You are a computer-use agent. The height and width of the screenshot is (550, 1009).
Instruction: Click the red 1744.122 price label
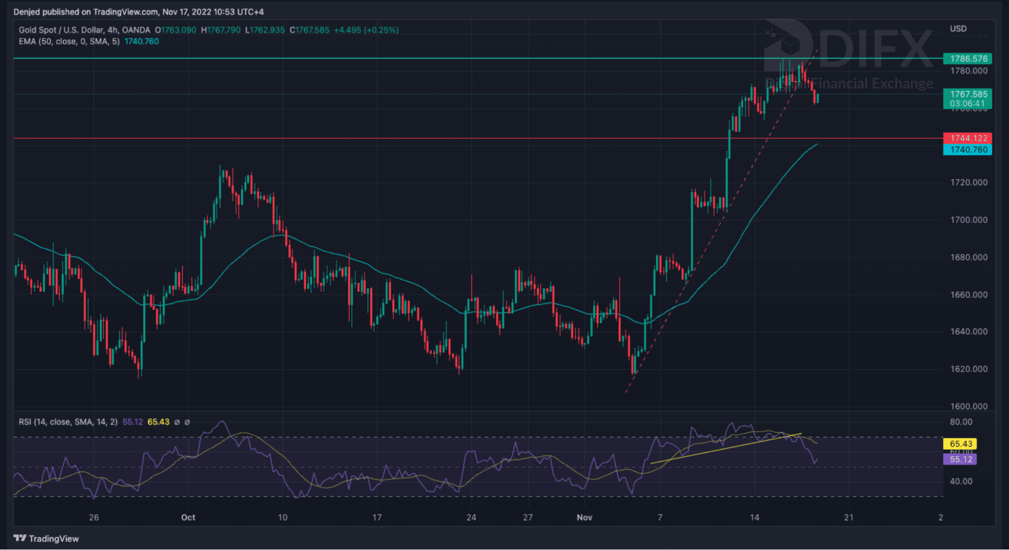967,138
